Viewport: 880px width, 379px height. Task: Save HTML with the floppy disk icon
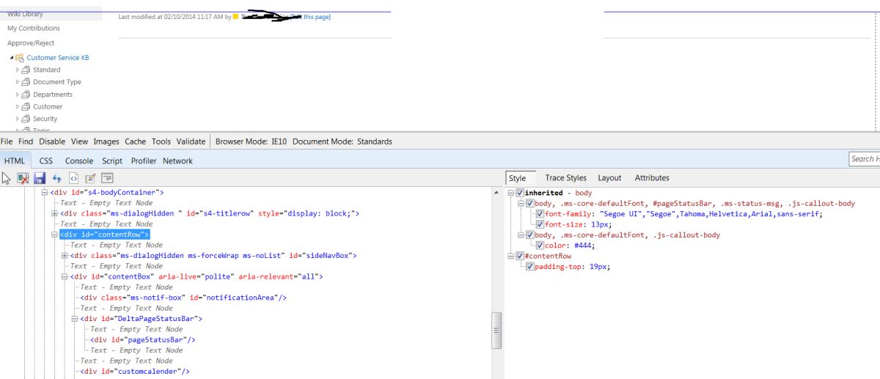click(x=40, y=177)
